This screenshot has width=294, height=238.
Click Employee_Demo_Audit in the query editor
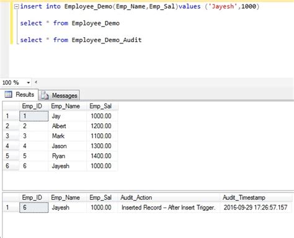[x=107, y=40]
